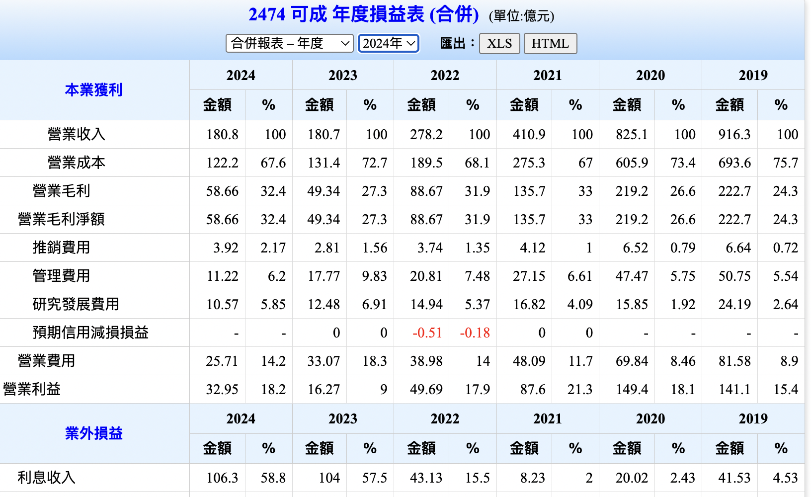Click the 2019 column header in 業外損益 section

click(x=753, y=418)
